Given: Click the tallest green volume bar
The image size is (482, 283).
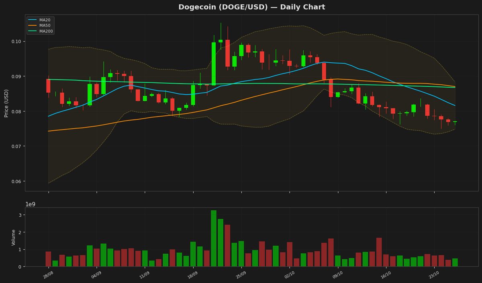Looking at the screenshot, I should click(214, 238).
